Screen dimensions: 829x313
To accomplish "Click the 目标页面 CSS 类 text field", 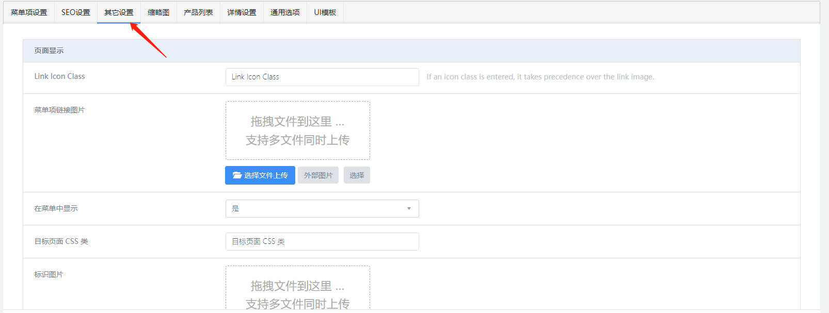I will [x=322, y=241].
